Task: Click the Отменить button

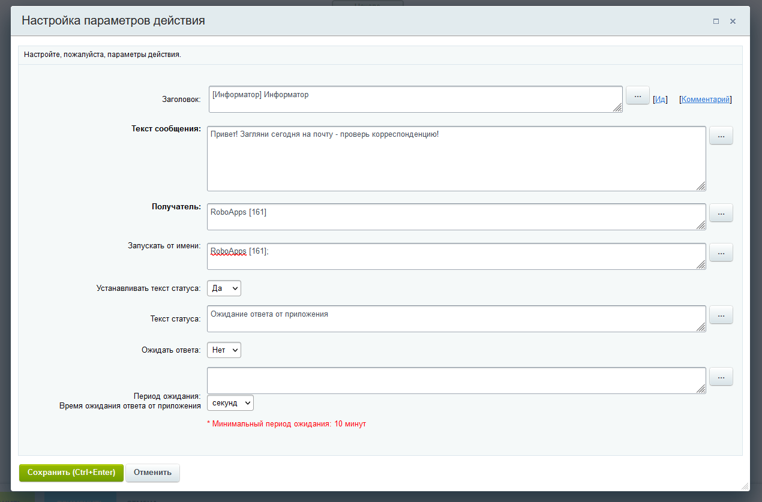Action: [152, 473]
